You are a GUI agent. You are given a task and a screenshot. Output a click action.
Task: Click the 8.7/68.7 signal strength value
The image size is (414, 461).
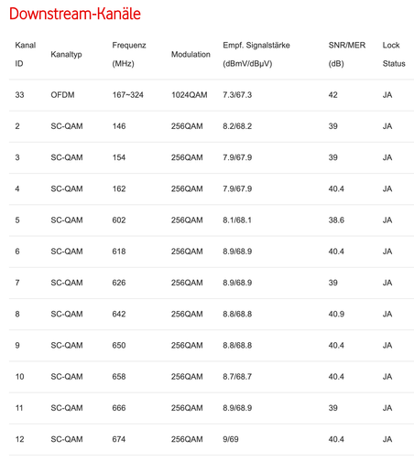coord(237,377)
